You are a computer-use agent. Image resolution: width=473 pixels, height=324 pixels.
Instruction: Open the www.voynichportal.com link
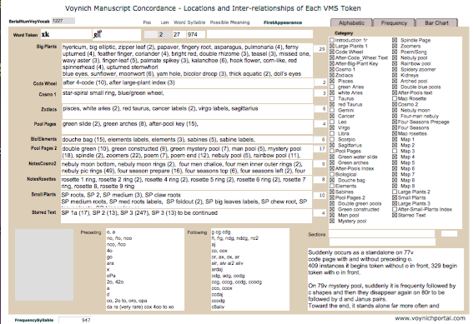pyautogui.click(x=430, y=318)
